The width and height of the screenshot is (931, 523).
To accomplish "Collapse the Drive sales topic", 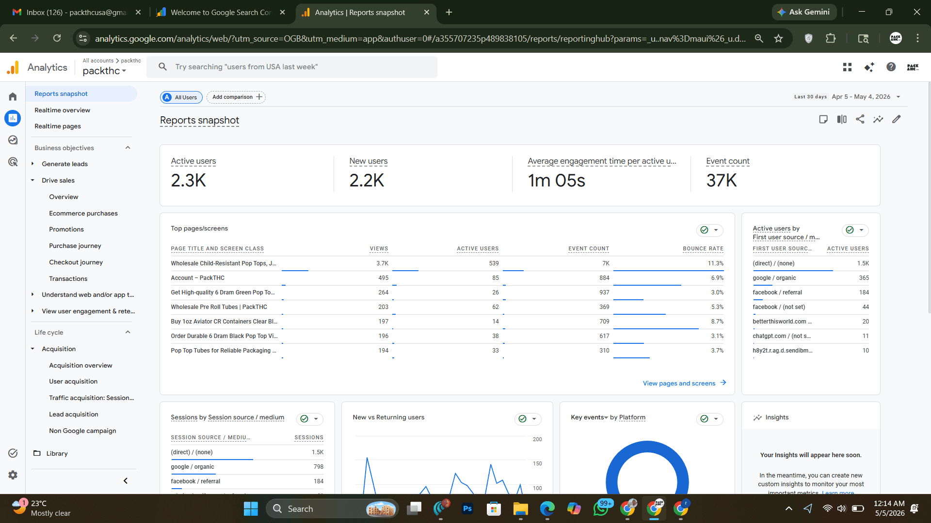I will click(x=32, y=180).
